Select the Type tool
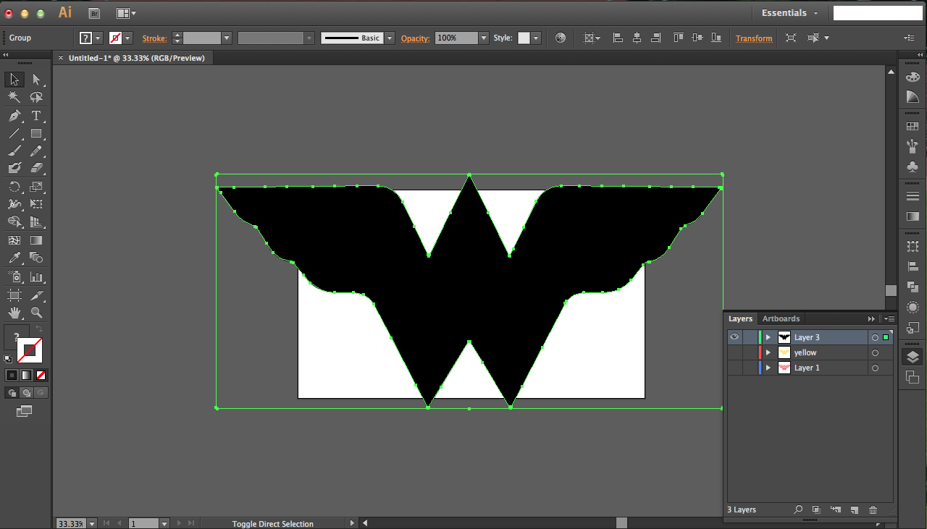Screen dimensions: 927x529 tap(36, 116)
